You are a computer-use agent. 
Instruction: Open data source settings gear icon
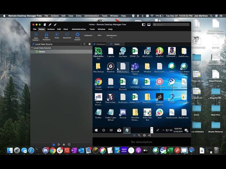tap(89, 44)
